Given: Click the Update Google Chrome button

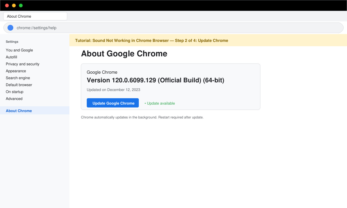Looking at the screenshot, I should click(x=113, y=103).
